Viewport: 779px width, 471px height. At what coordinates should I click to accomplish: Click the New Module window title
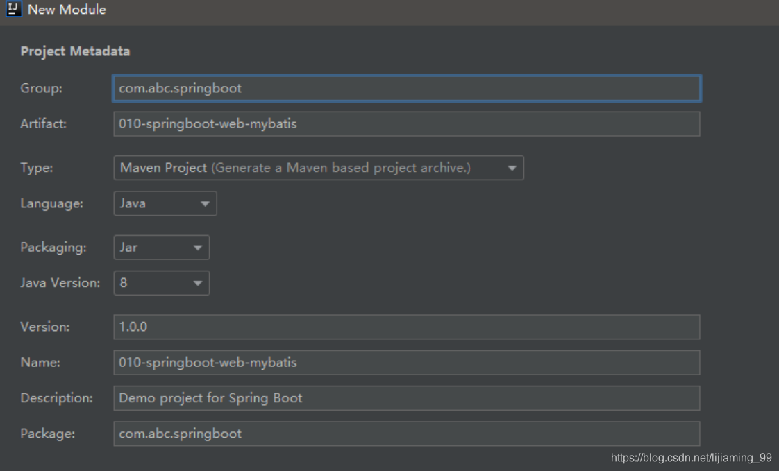point(67,10)
